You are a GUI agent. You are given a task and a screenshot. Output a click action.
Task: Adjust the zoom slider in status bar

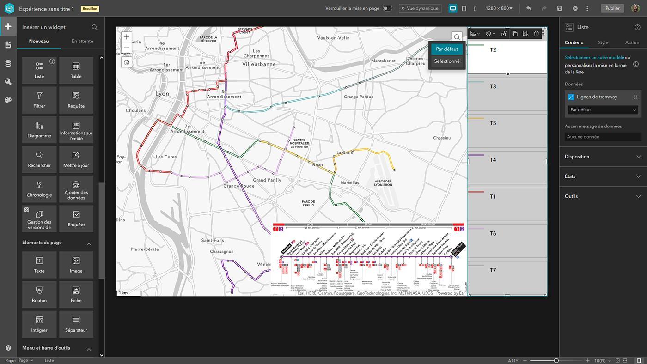(x=556, y=360)
